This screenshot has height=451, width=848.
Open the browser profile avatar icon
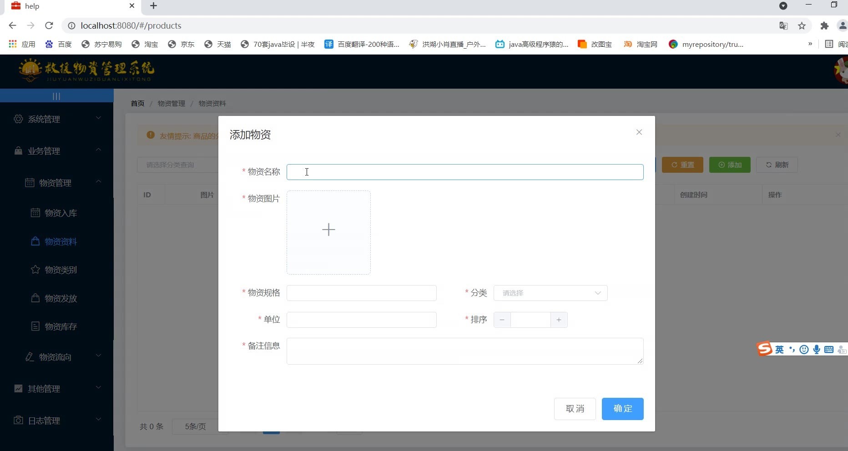[843, 26]
